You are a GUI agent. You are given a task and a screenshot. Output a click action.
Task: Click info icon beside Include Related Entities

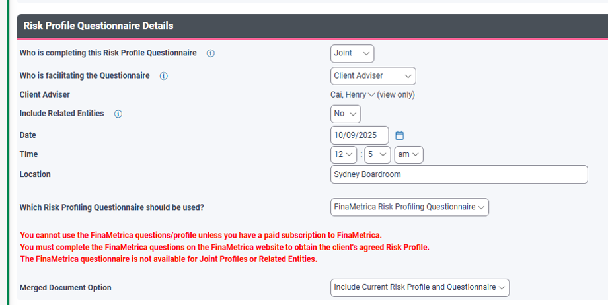(x=118, y=114)
